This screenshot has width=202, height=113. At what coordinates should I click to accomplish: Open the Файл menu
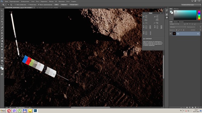[6, 1]
